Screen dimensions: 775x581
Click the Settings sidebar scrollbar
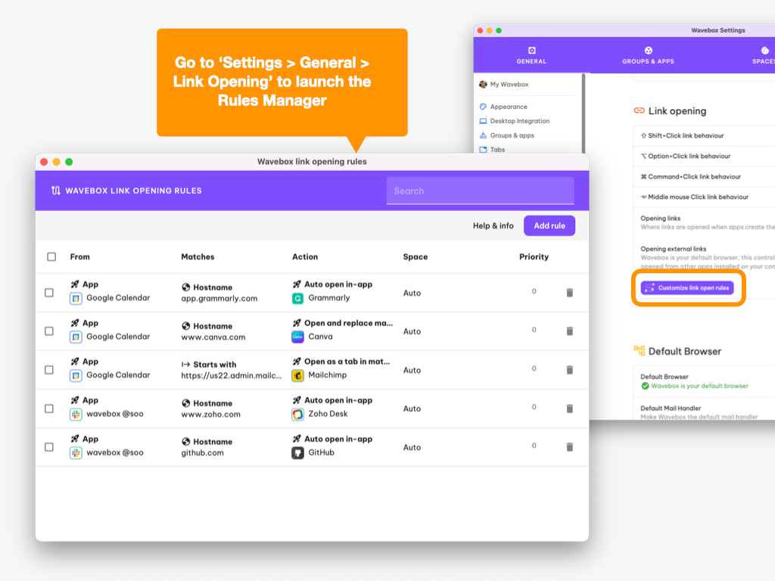point(584,113)
